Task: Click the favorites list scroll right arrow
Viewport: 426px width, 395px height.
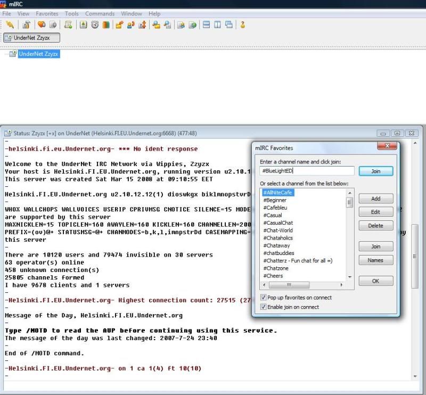Action: [341, 285]
